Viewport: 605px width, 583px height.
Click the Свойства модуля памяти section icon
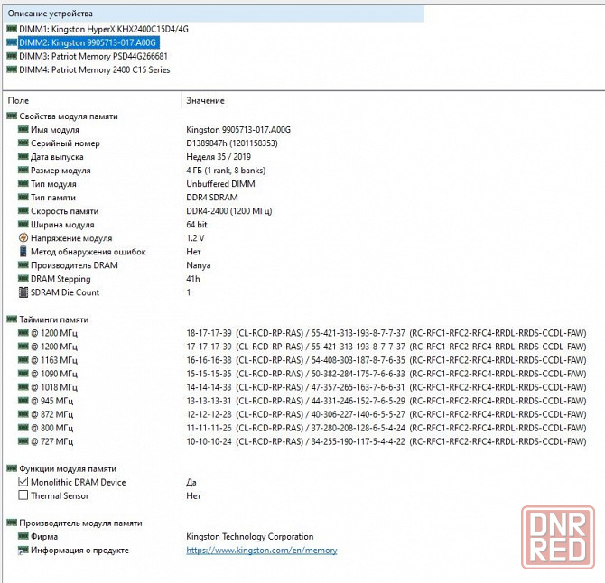[x=12, y=116]
